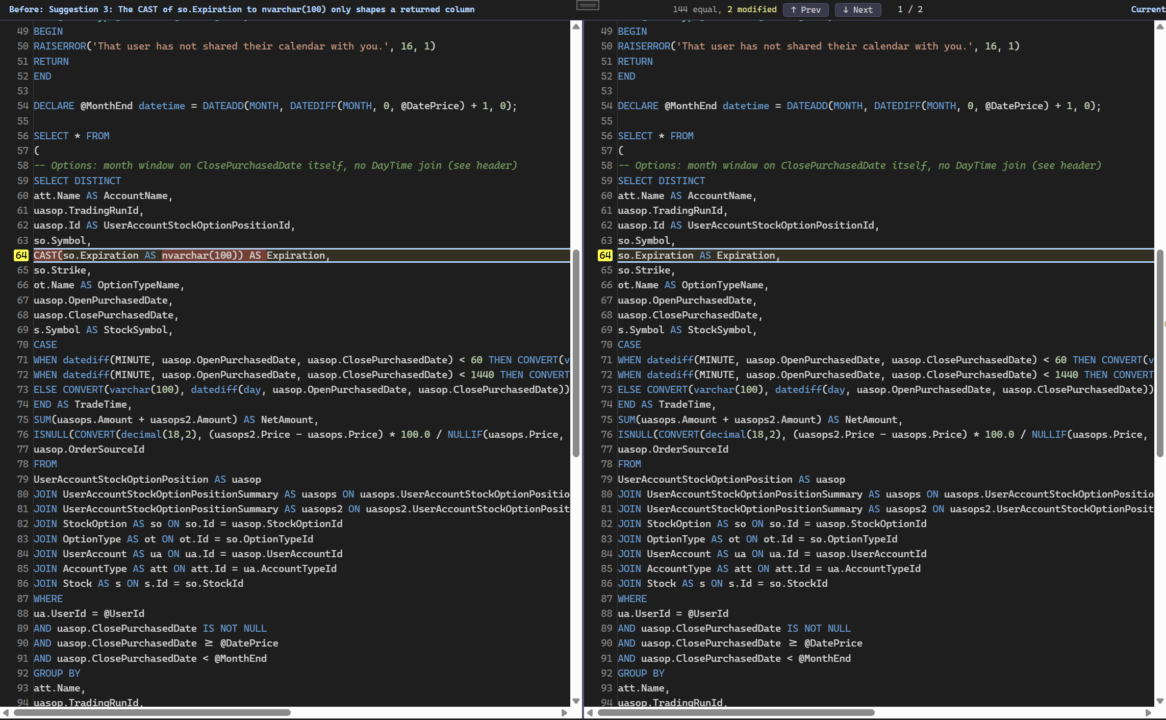
Task: Click the Options comment on line 58, left pane
Action: 275,165
